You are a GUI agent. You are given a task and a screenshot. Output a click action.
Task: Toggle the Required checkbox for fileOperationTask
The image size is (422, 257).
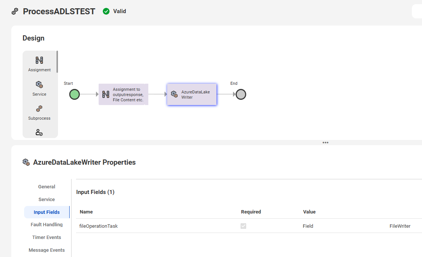(243, 226)
